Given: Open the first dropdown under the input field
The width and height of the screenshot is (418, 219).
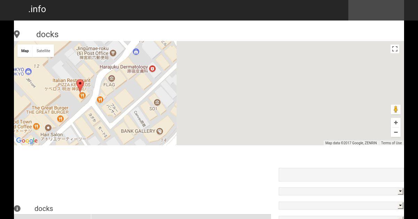Looking at the screenshot, I should point(341,191).
